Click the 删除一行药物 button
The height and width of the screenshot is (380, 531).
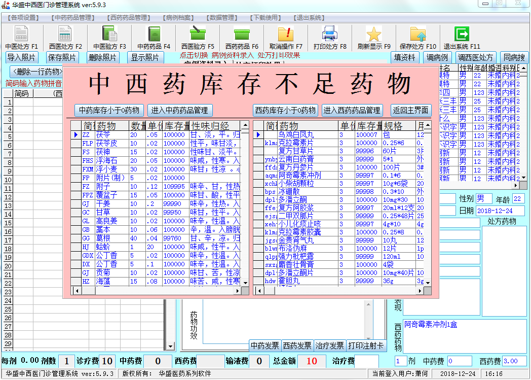tap(36, 72)
